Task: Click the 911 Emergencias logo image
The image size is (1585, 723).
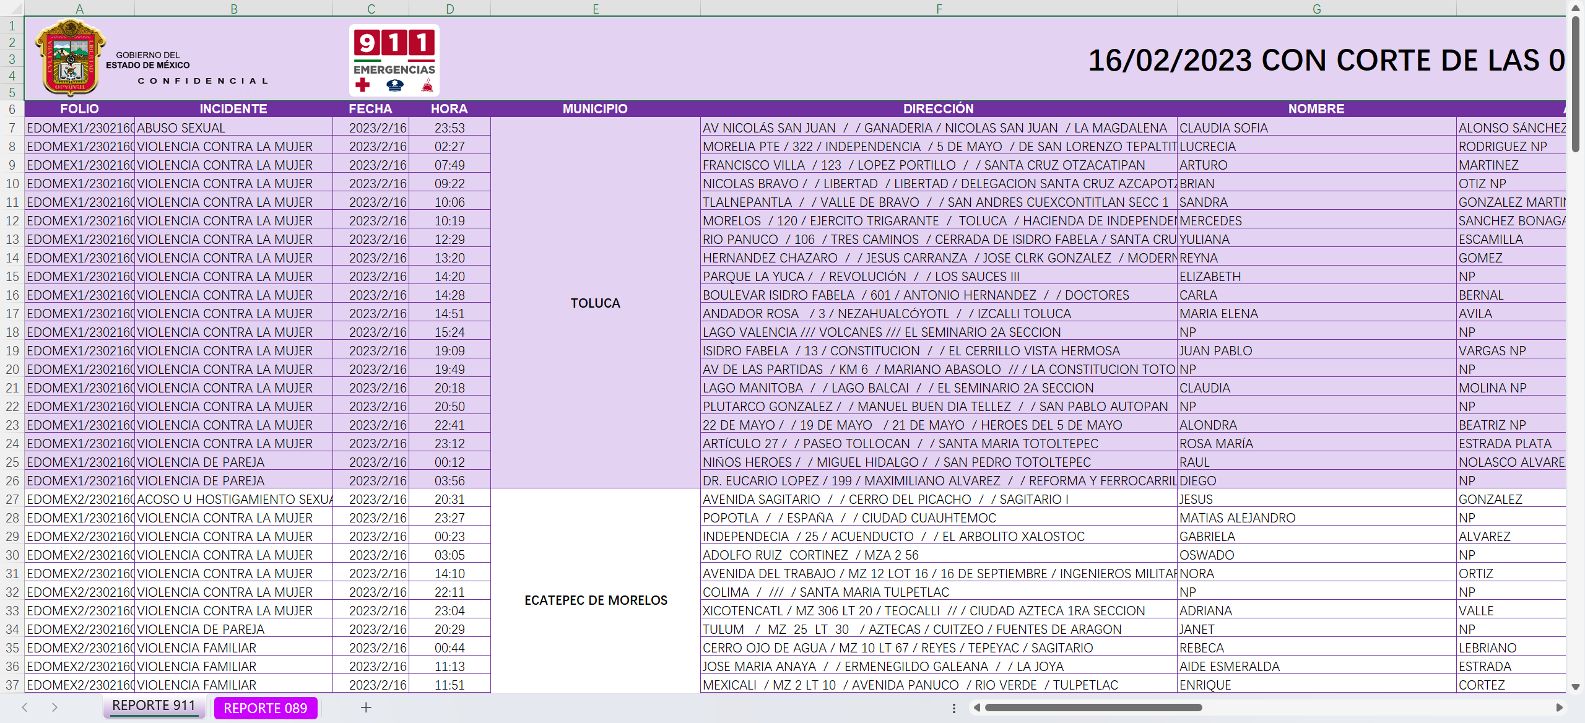Action: [394, 60]
